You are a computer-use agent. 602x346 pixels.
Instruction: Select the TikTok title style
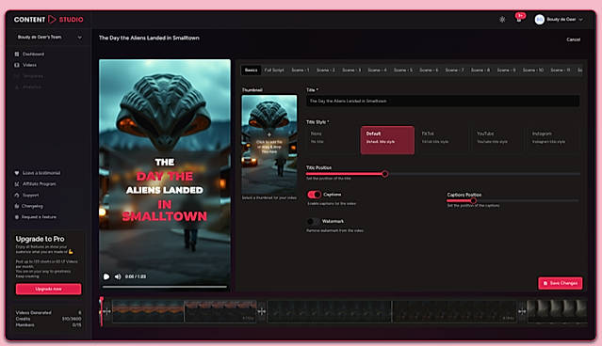click(x=443, y=140)
